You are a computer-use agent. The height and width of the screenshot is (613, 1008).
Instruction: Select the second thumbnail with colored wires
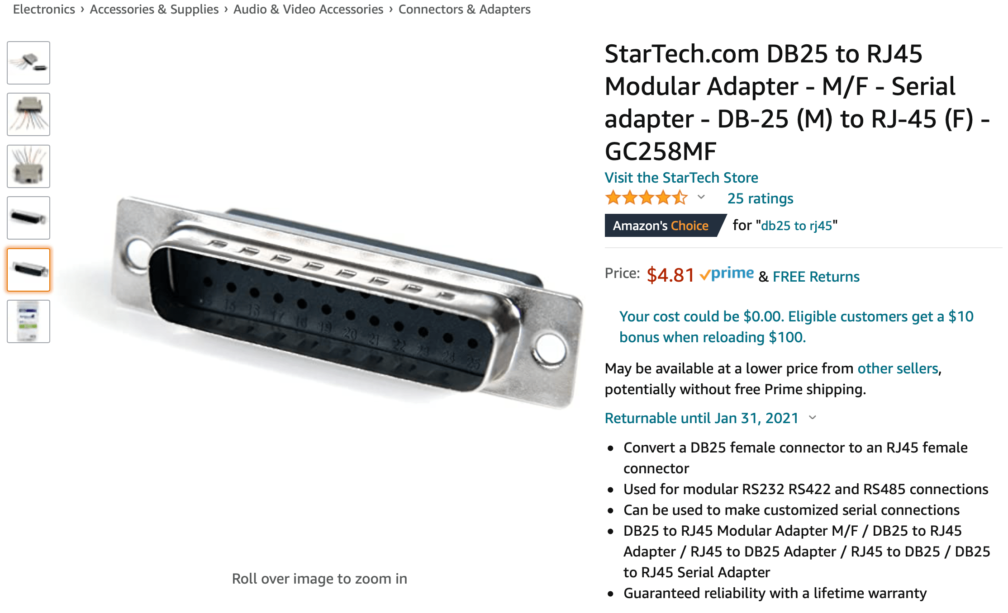(x=29, y=114)
